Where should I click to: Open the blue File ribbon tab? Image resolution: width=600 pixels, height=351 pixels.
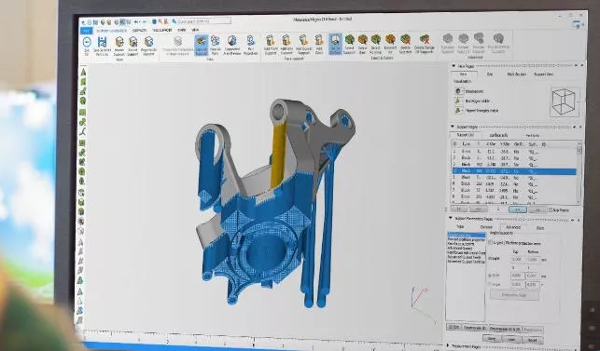(x=87, y=31)
